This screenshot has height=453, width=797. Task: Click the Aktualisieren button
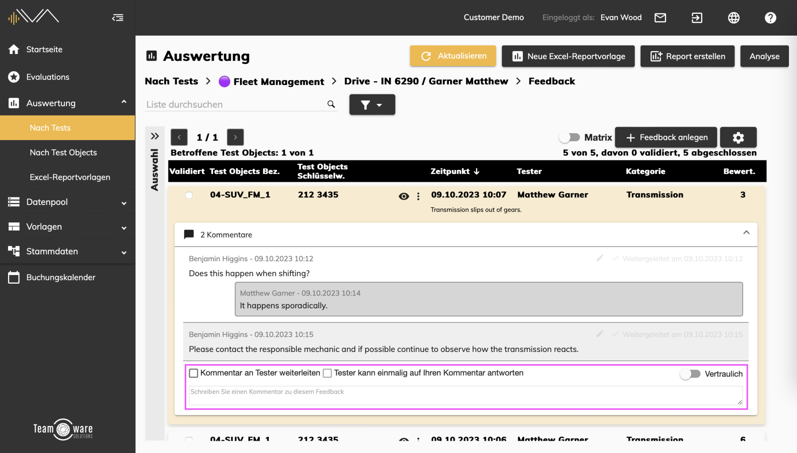(453, 56)
